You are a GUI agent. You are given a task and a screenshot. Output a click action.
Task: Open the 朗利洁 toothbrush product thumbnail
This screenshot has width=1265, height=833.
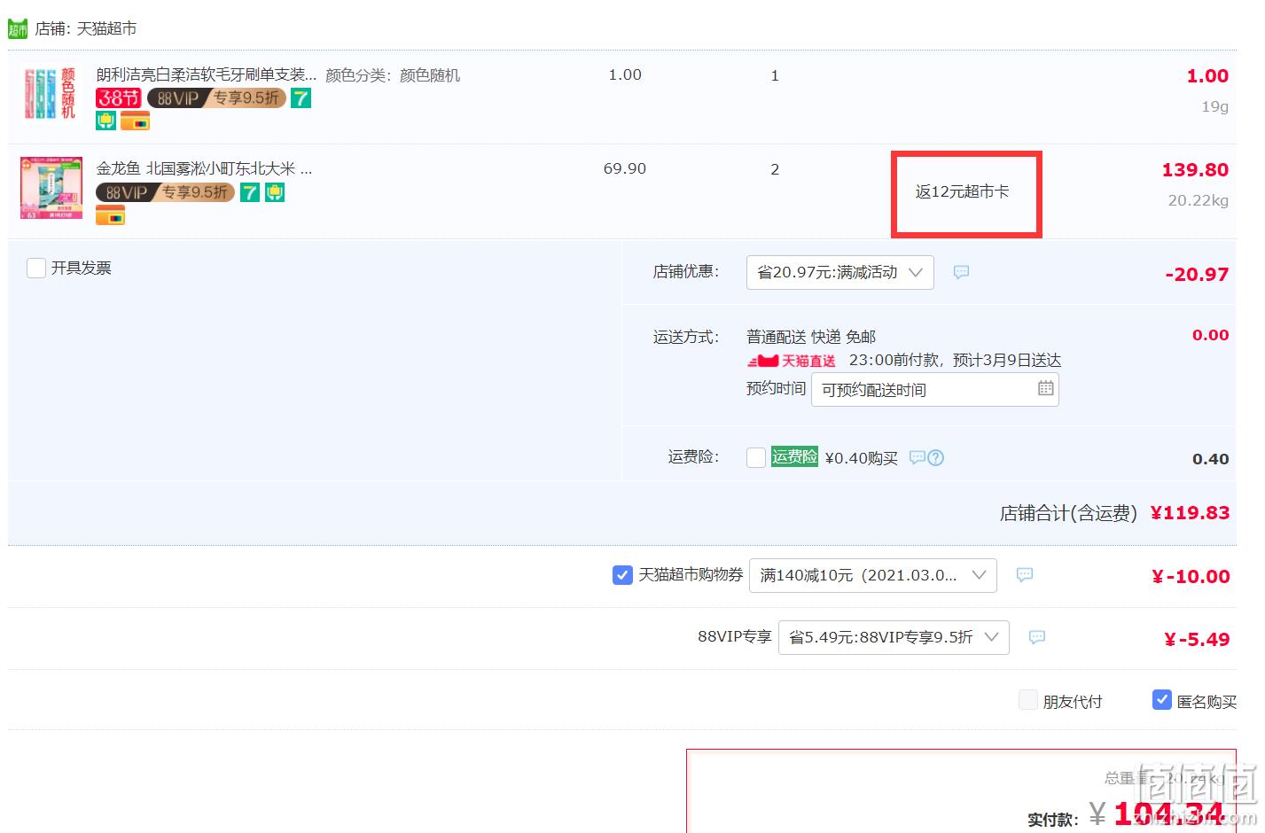tap(51, 93)
